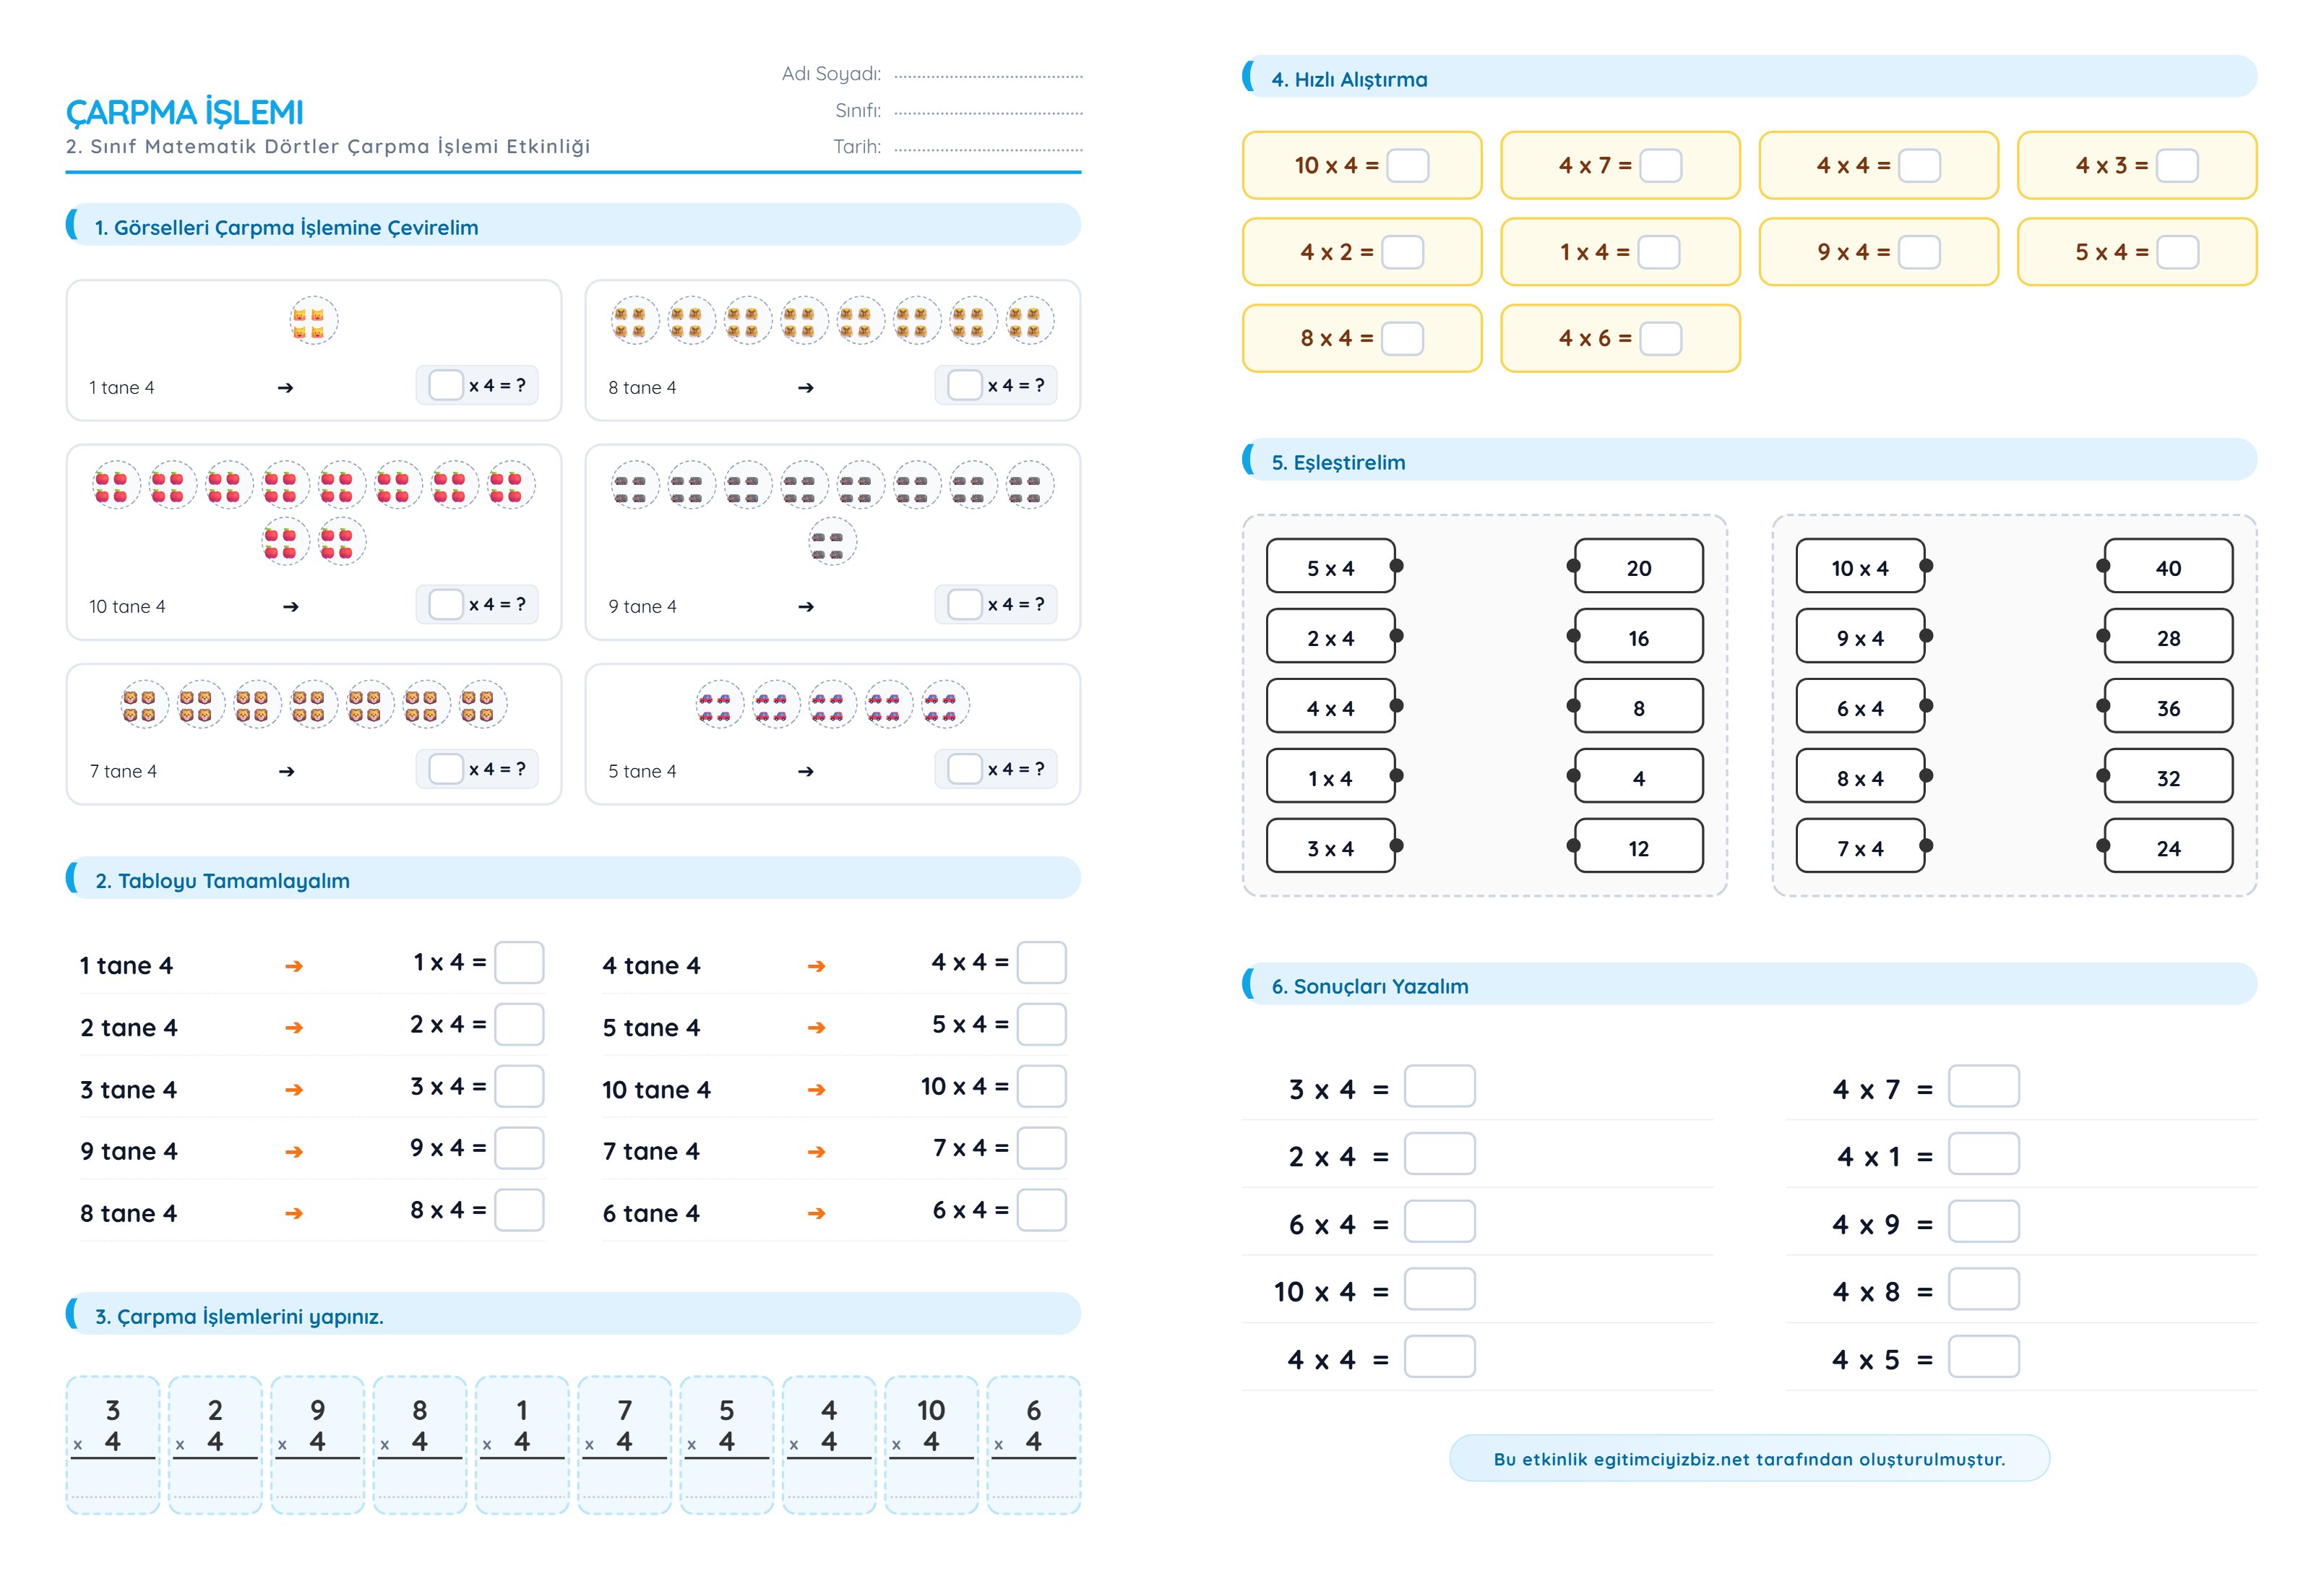Click the result card showing 40
This screenshot has width=2324, height=1571.
click(x=2168, y=567)
